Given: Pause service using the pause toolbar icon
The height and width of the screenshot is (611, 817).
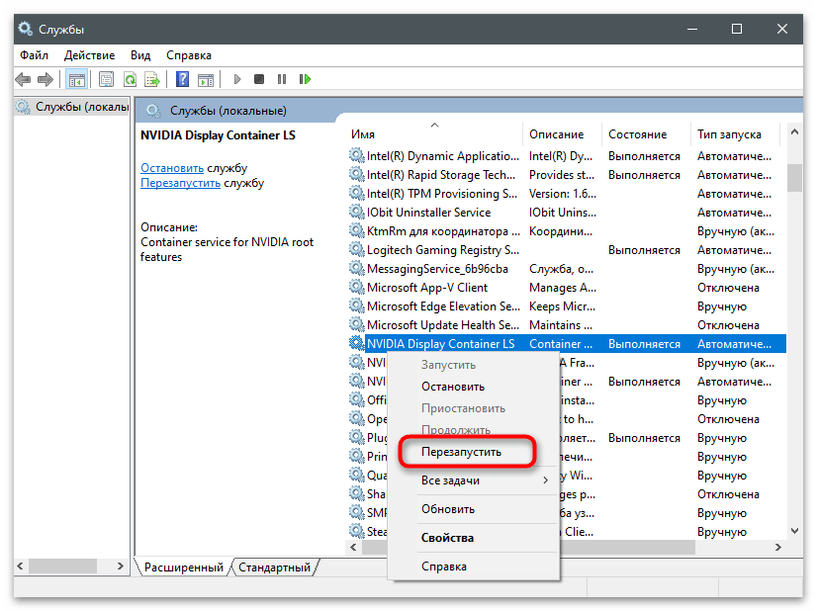Looking at the screenshot, I should click(x=282, y=79).
